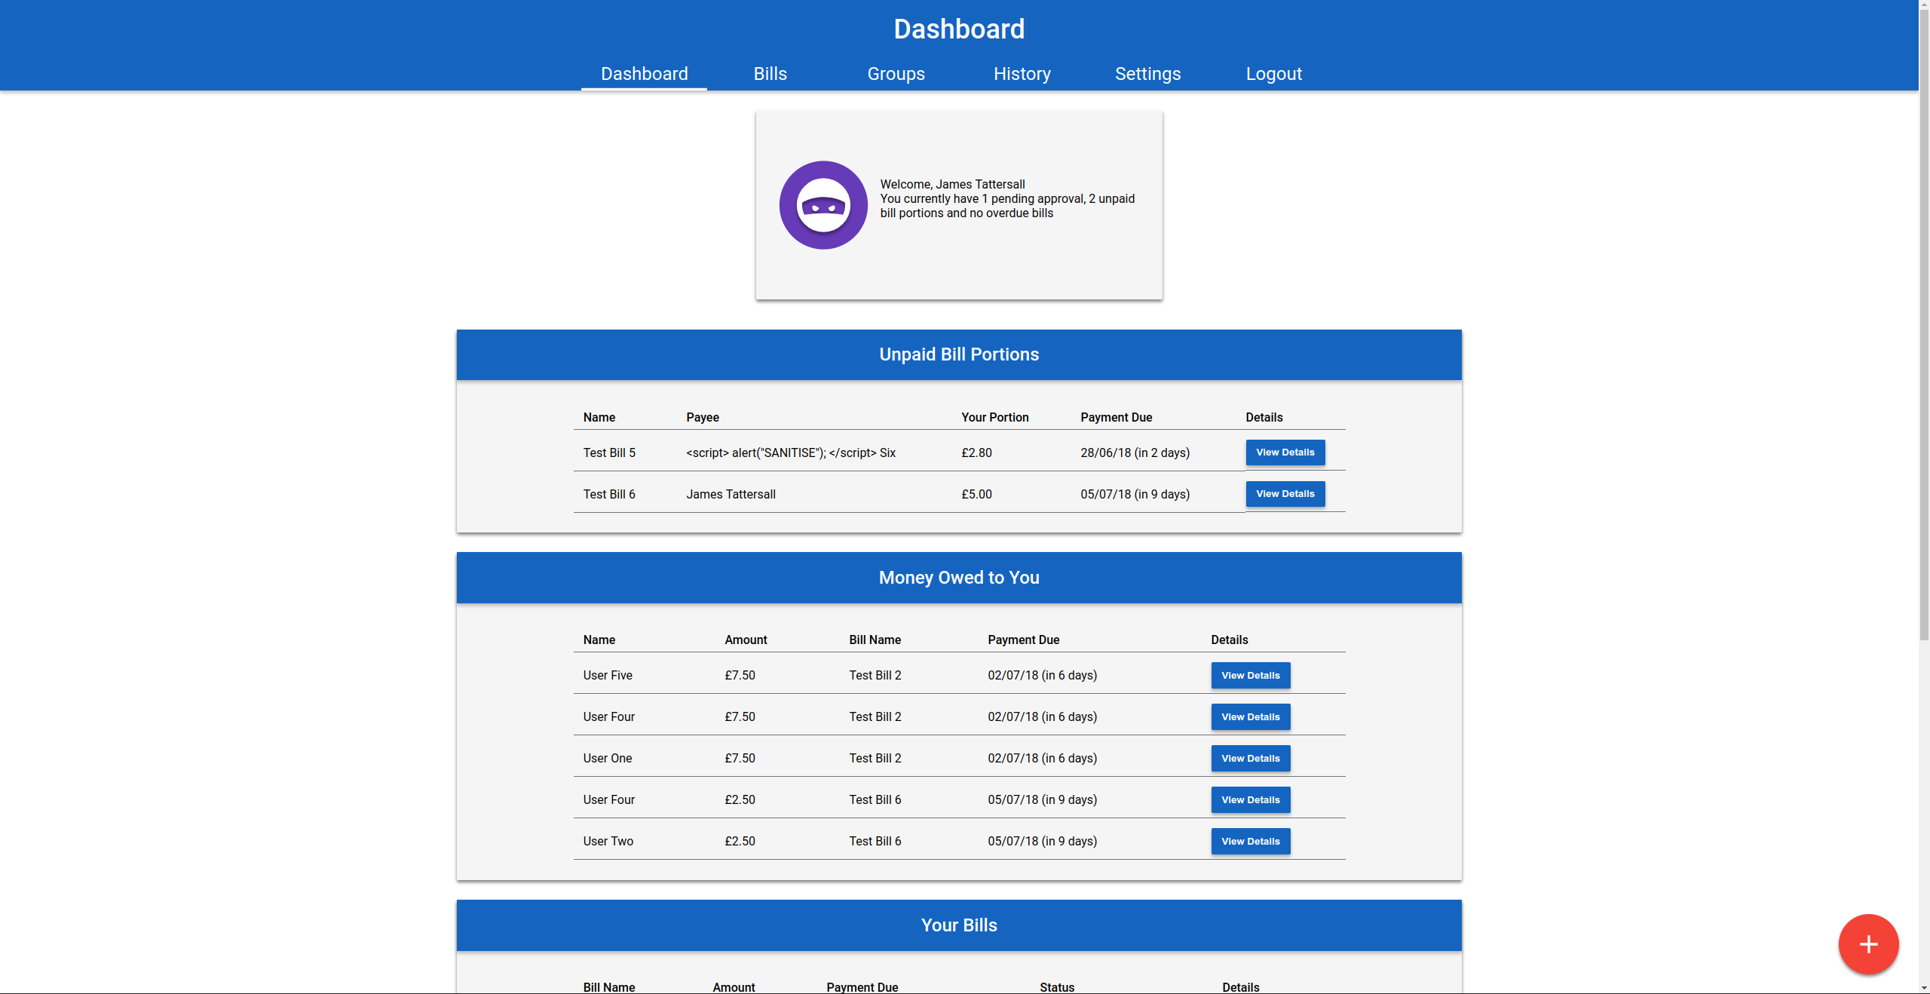Image resolution: width=1930 pixels, height=994 pixels.
Task: View details for User One's owed amount
Action: (1250, 759)
